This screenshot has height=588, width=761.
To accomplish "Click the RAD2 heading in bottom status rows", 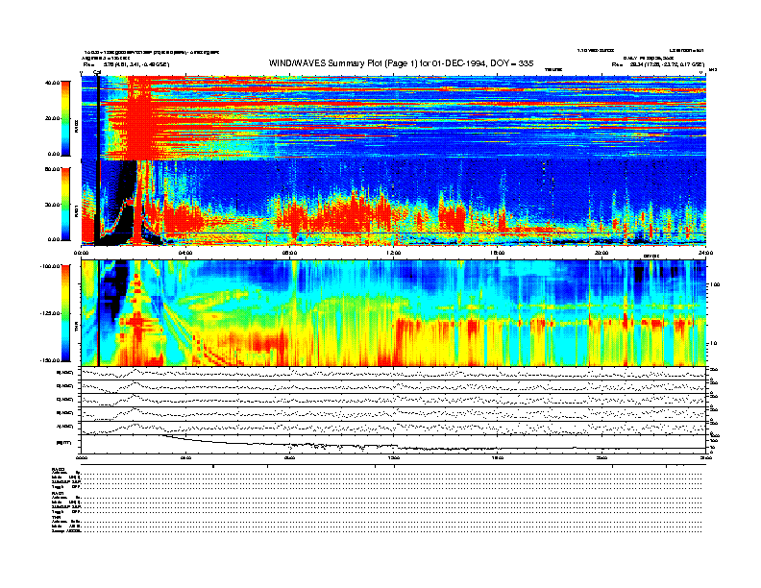I will 58,469.
